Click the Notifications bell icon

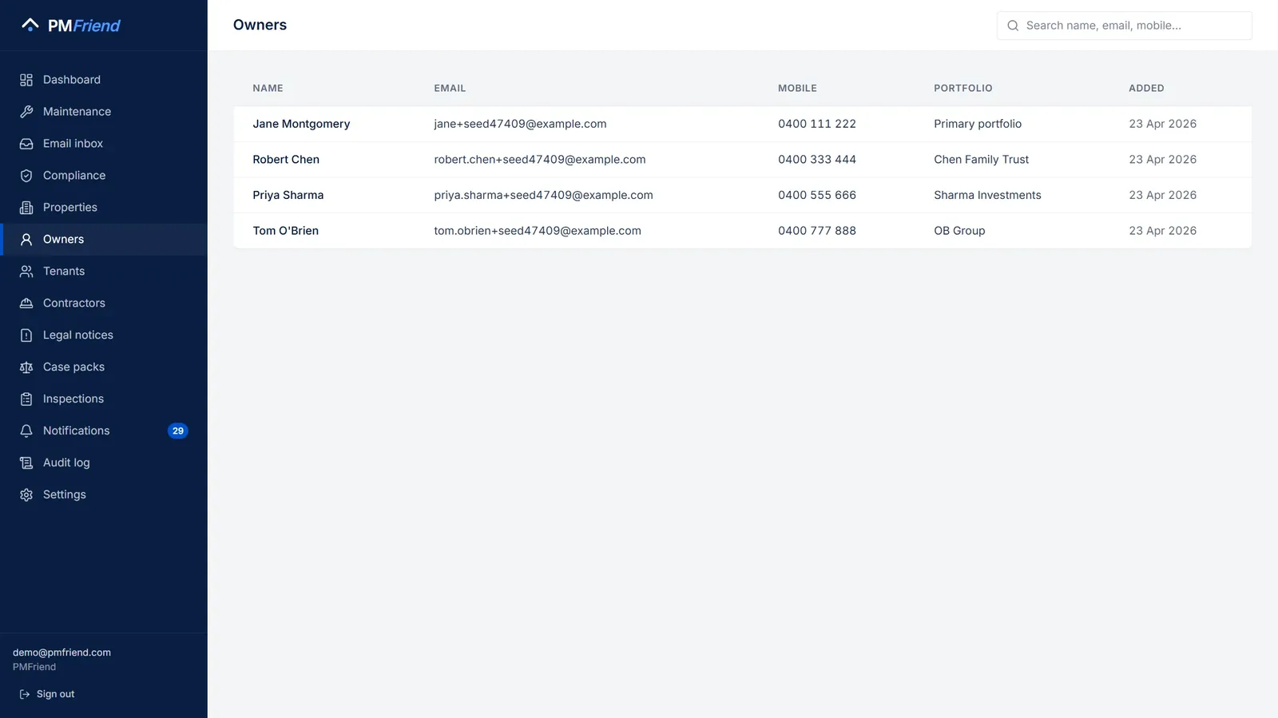tap(26, 431)
